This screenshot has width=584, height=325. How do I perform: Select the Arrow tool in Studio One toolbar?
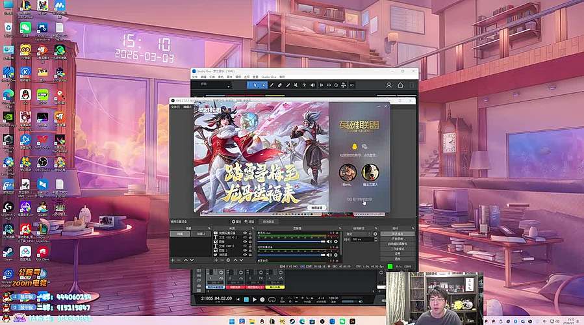click(255, 85)
